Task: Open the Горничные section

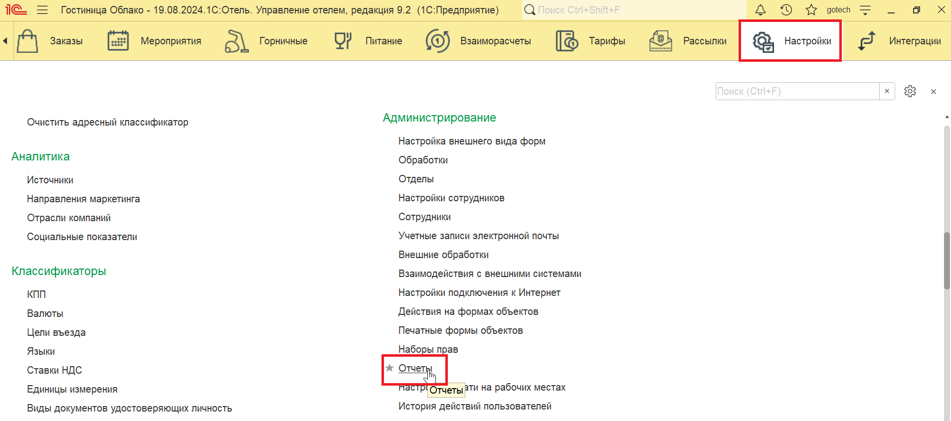Action: [x=283, y=41]
